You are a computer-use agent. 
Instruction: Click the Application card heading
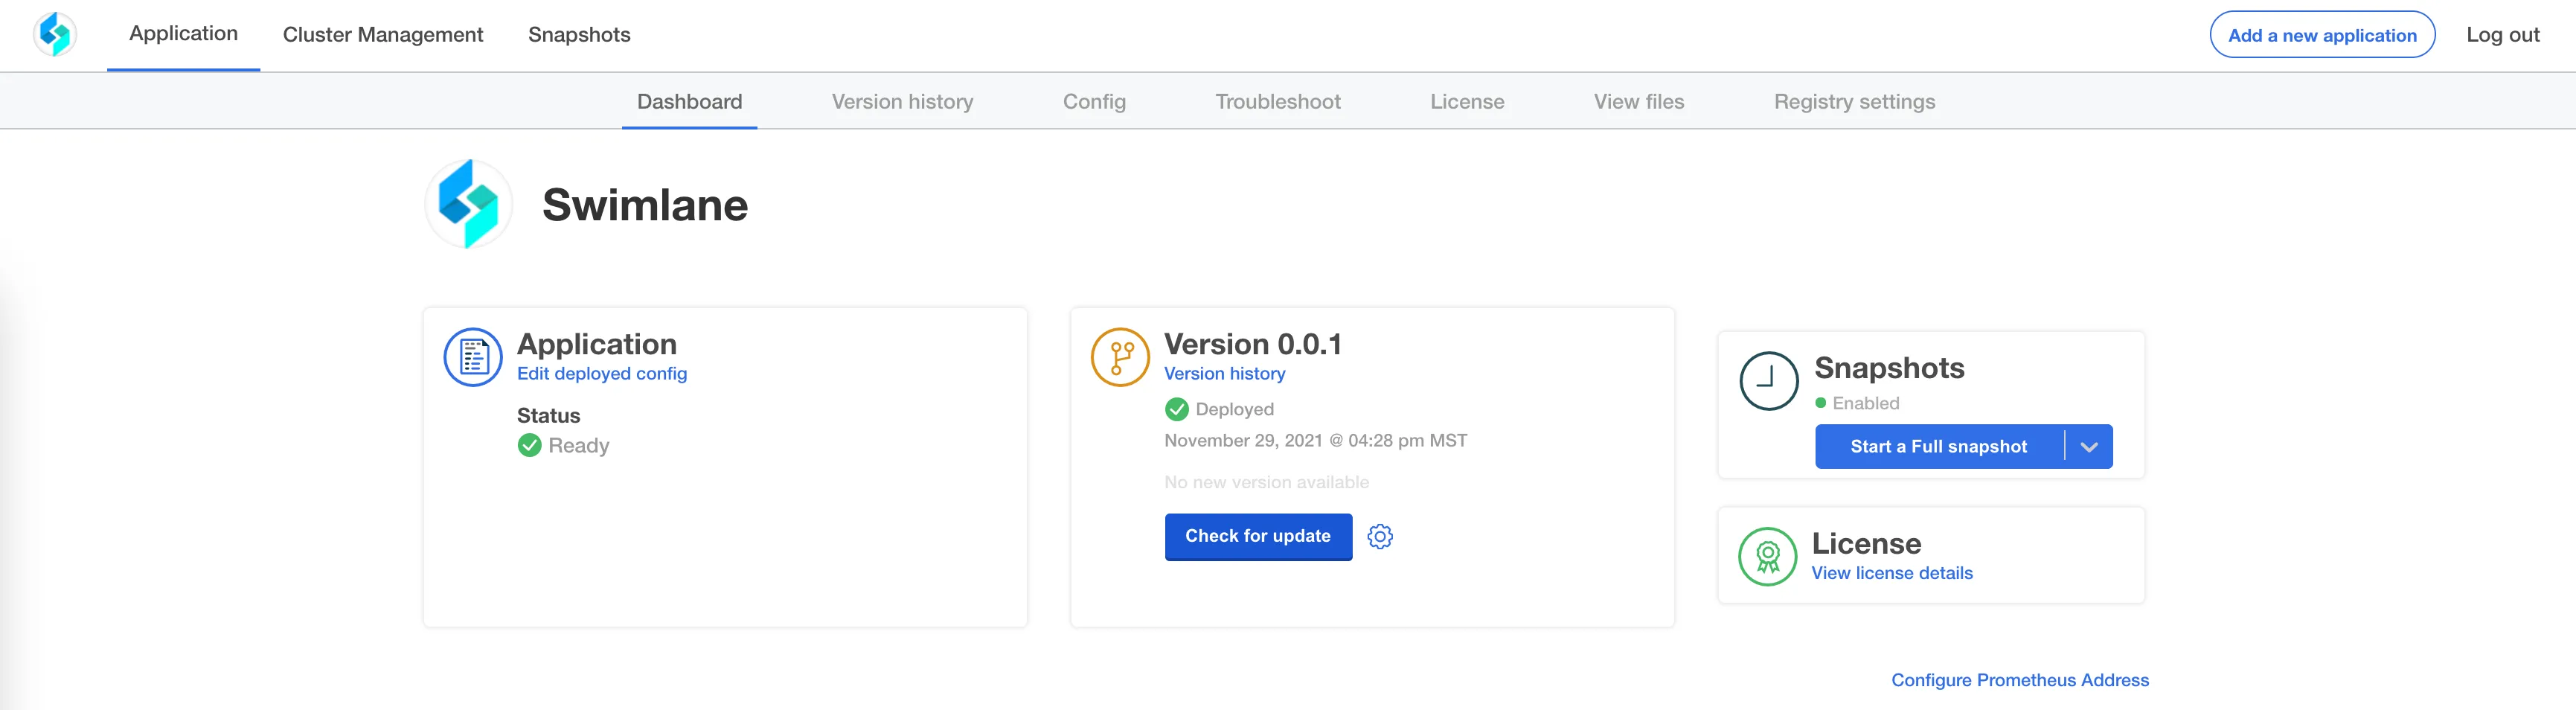click(x=597, y=344)
